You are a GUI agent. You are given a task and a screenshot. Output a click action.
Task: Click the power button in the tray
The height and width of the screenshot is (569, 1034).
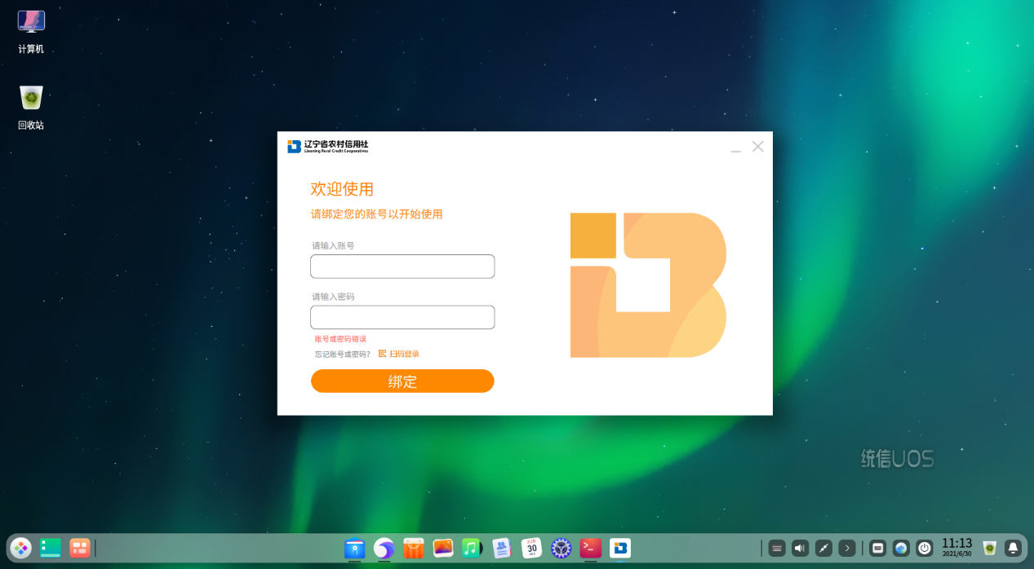pos(925,549)
